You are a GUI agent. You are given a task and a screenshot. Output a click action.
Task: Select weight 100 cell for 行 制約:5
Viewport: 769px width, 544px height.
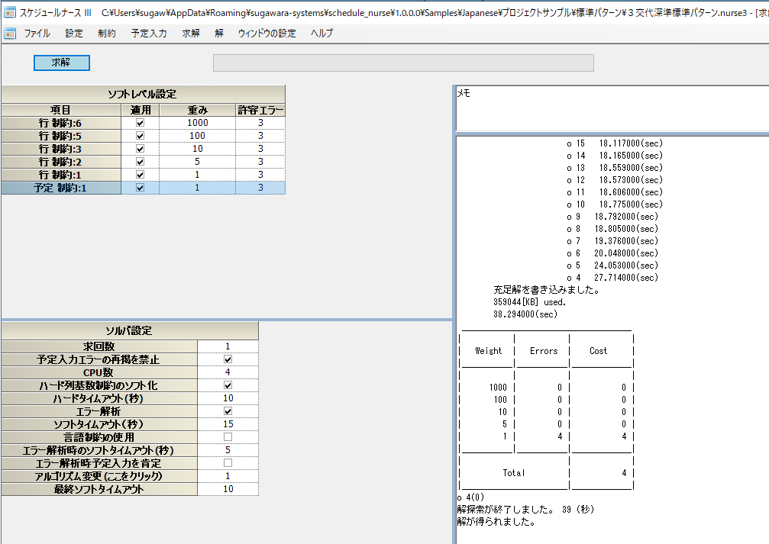[x=197, y=136]
